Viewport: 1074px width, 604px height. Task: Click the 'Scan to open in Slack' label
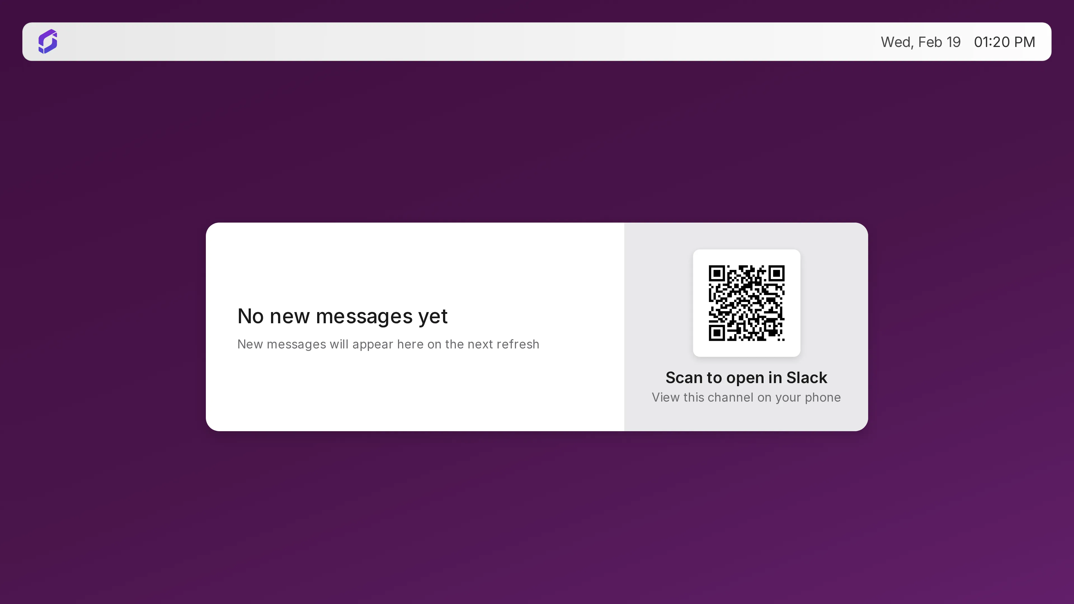click(x=746, y=378)
